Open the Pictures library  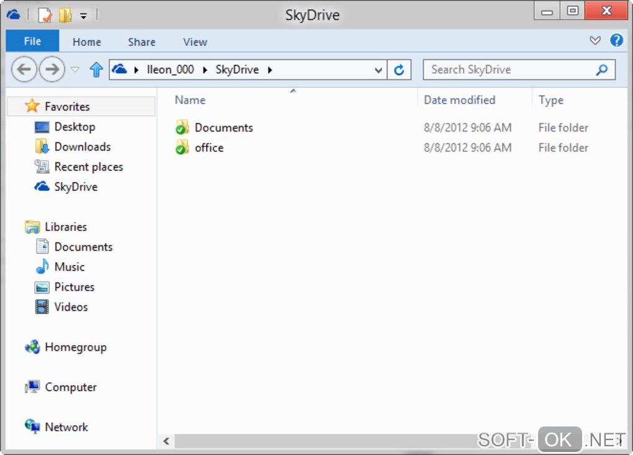(74, 287)
